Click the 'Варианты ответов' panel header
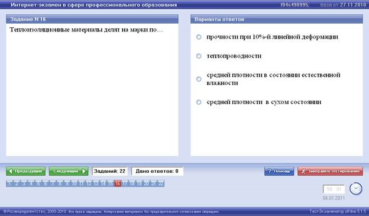Image resolution: width=369 pixels, height=216 pixels. [x=277, y=19]
